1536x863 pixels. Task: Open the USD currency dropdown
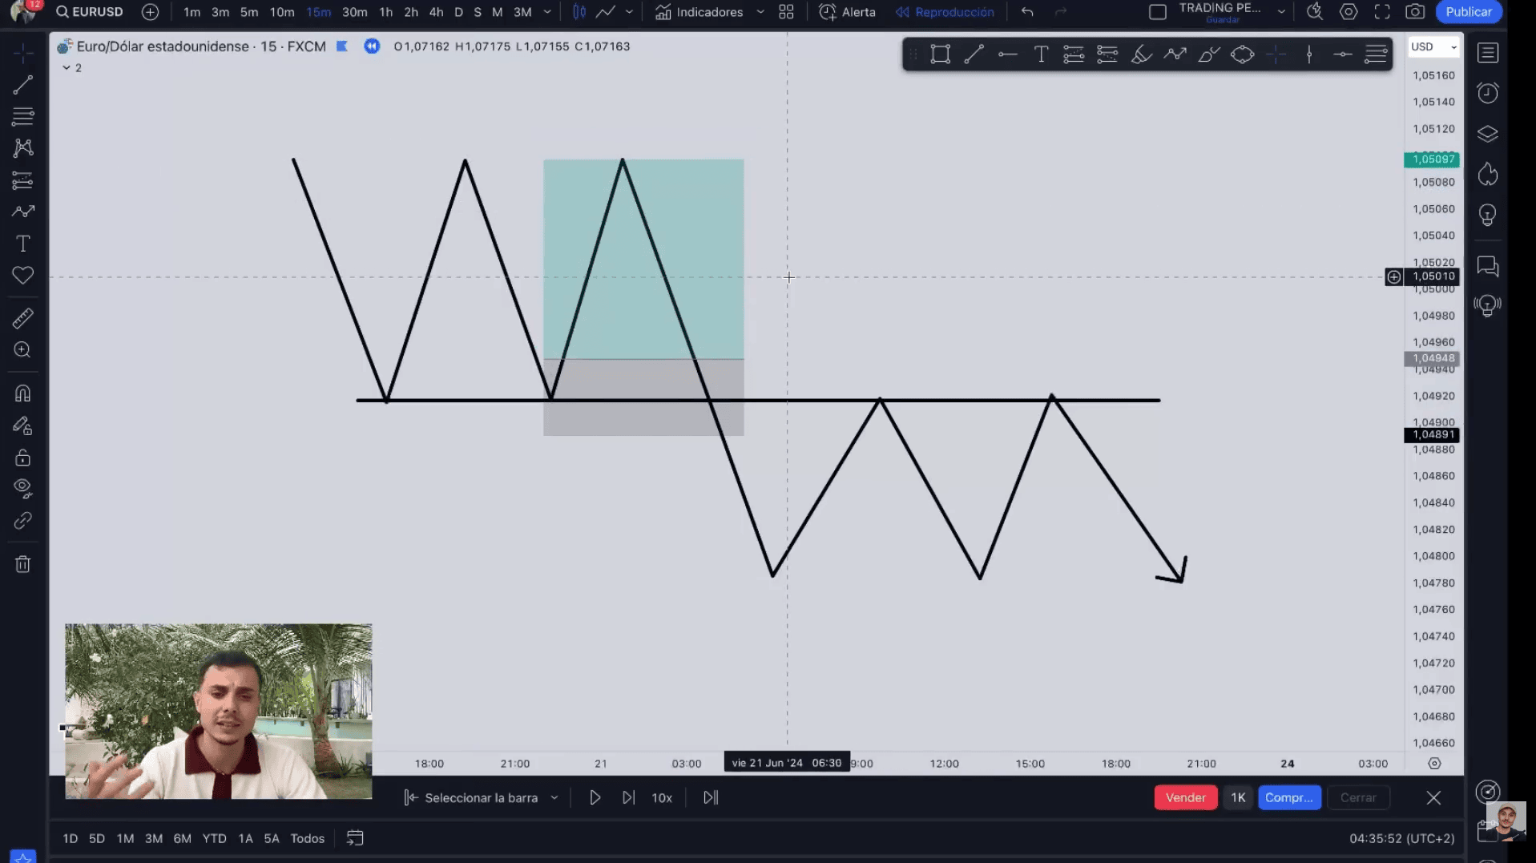1433,46
